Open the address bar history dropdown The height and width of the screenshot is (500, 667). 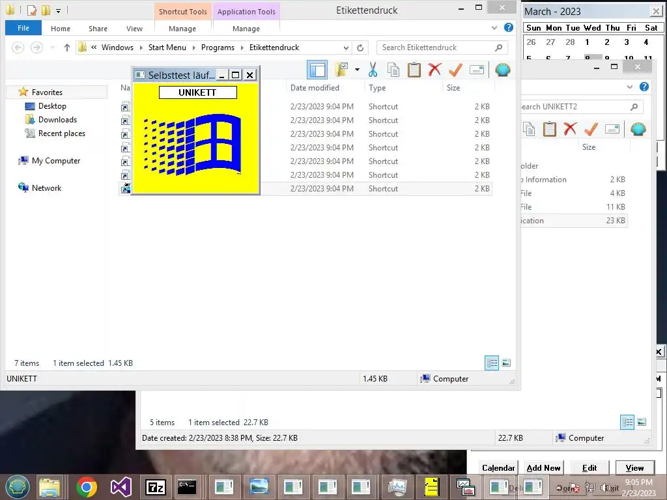[346, 48]
